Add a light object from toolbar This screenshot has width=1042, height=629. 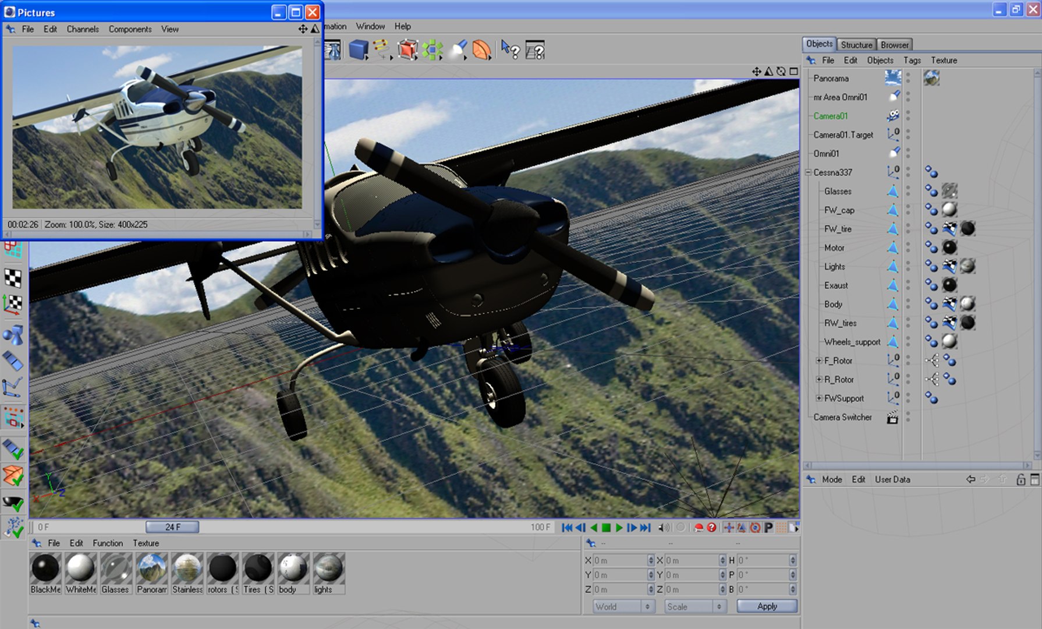click(x=458, y=50)
